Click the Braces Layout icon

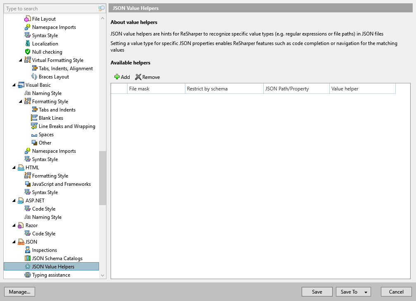tap(34, 77)
